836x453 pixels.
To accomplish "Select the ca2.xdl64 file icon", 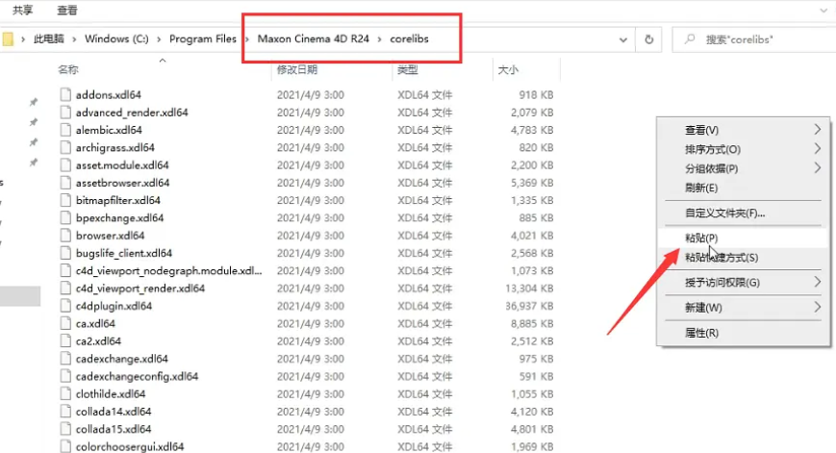I will pos(65,341).
